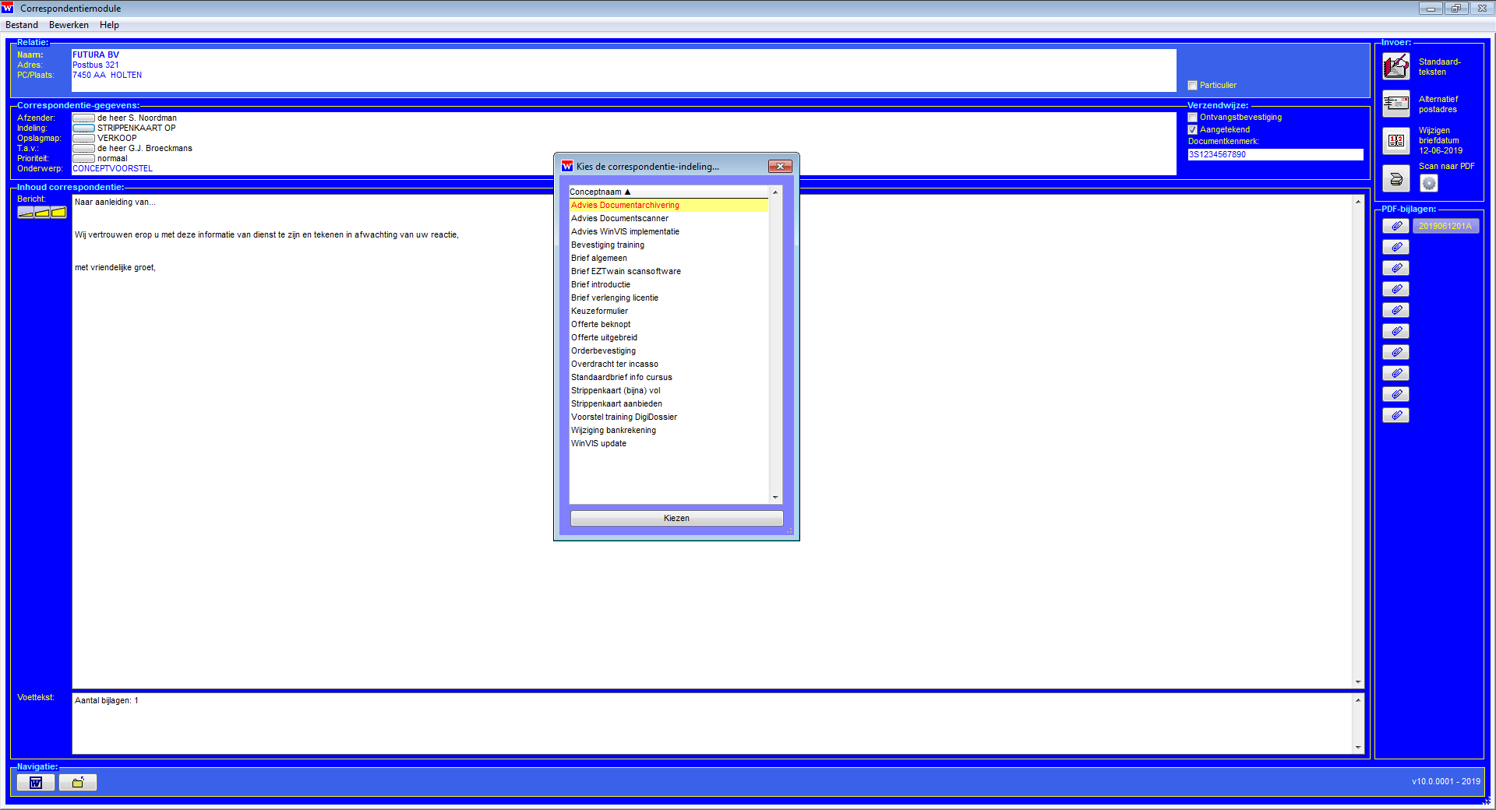Click the folder icon in Navigatie
This screenshot has height=810, width=1496.
[x=78, y=783]
